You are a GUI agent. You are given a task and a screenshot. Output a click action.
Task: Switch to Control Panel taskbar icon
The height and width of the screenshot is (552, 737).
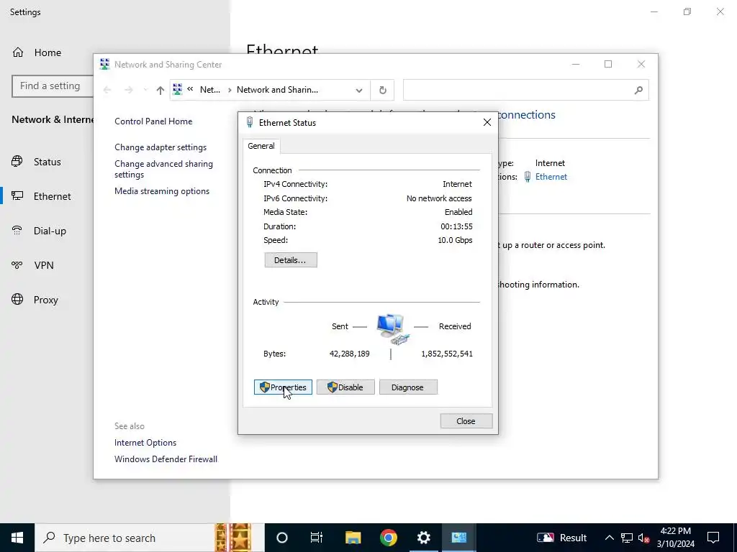(x=458, y=538)
